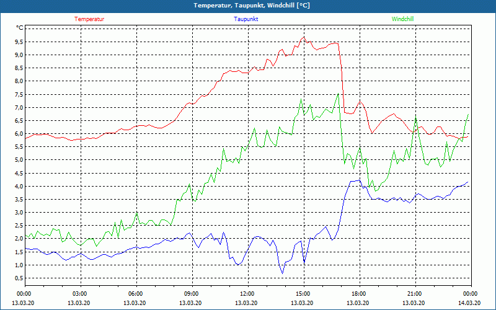Click the 12:00 time axis label
Screen dimensions: 496x310
pyautogui.click(x=249, y=294)
